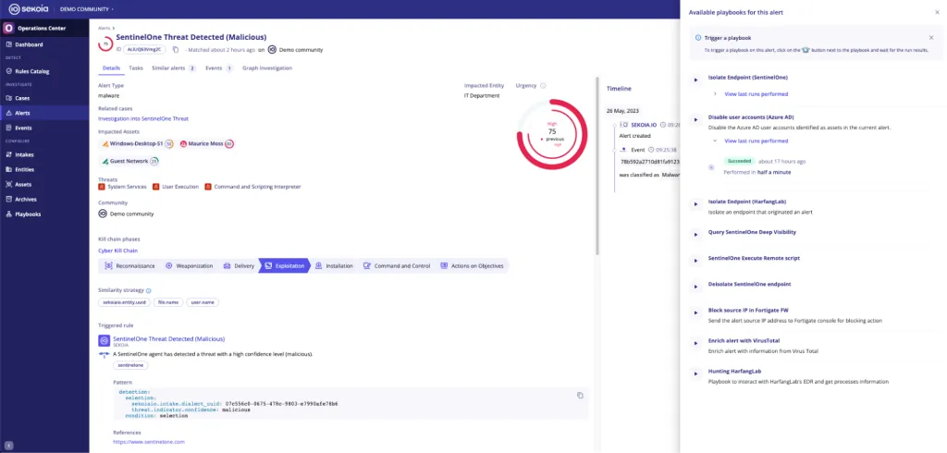Image resolution: width=947 pixels, height=453 pixels.
Task: Run Disable user accounts (Azure AD) playbook
Action: click(x=695, y=120)
